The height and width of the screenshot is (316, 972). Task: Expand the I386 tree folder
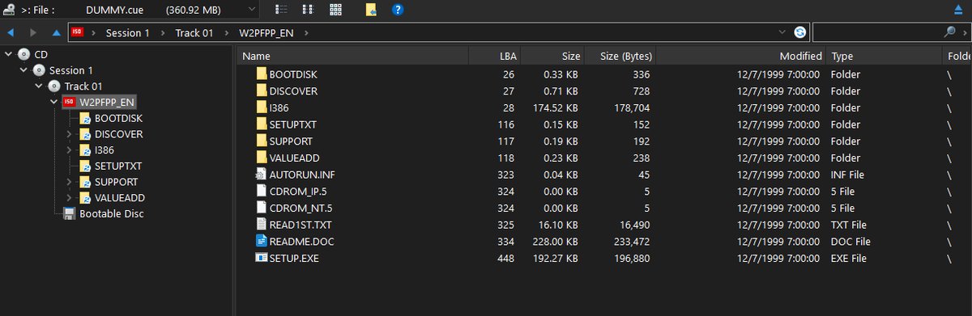pyautogui.click(x=70, y=150)
